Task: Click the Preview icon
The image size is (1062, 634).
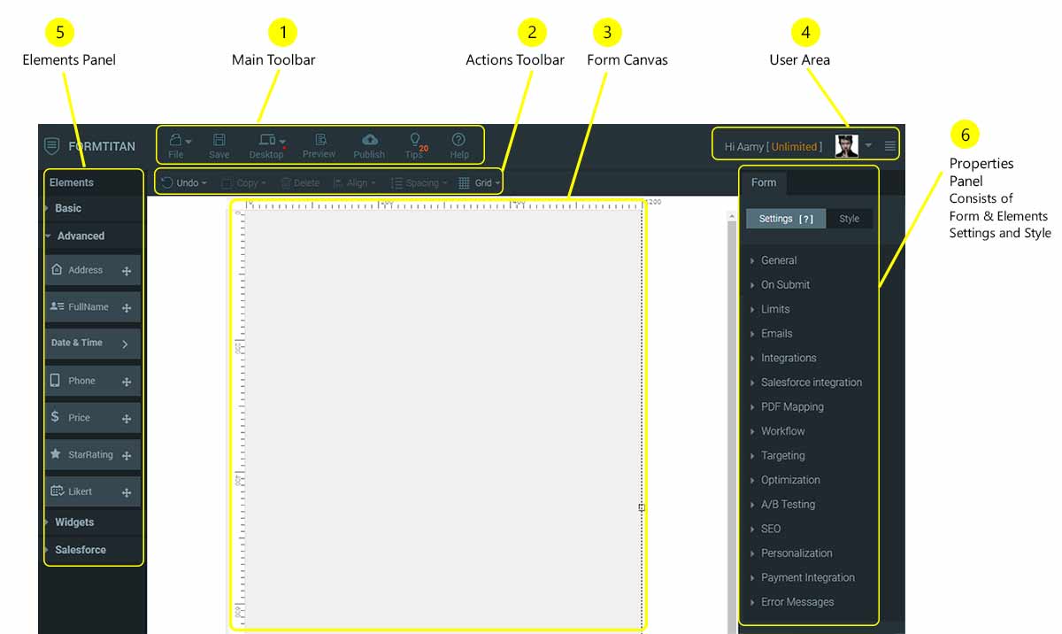Action: click(x=320, y=139)
